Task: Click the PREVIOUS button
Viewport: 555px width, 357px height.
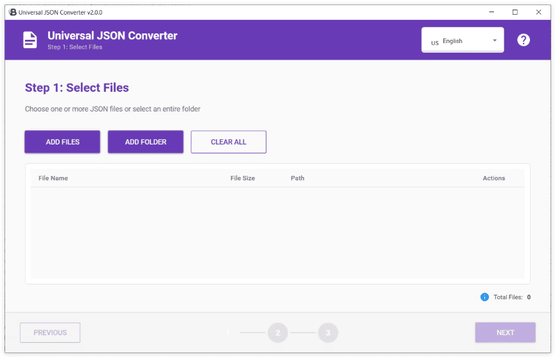Action: [50, 333]
